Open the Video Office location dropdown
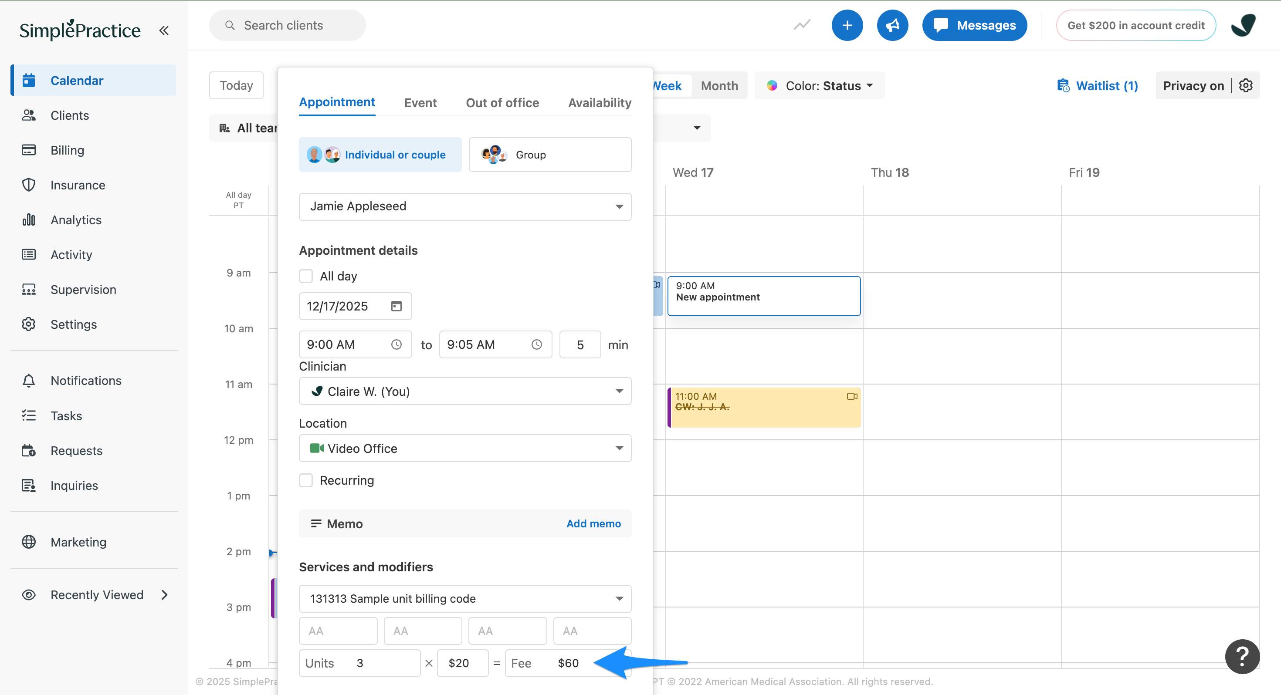The height and width of the screenshot is (695, 1281). coord(465,449)
